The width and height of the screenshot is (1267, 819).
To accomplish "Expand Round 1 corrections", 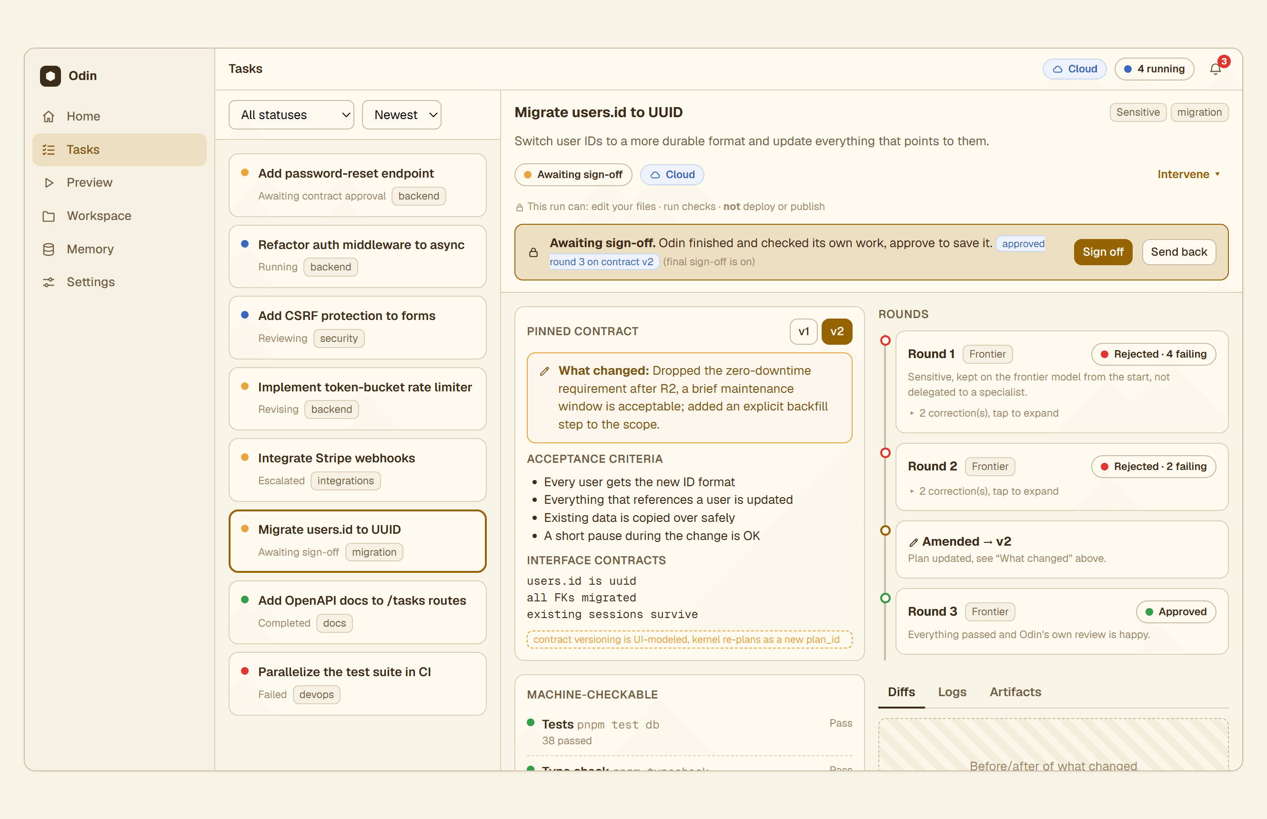I will pyautogui.click(x=984, y=413).
